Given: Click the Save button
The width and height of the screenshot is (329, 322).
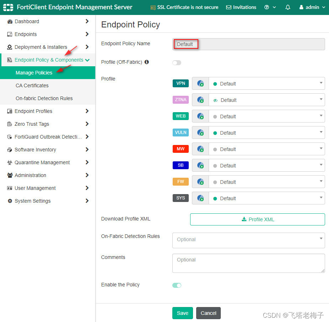Looking at the screenshot, I should (183, 313).
